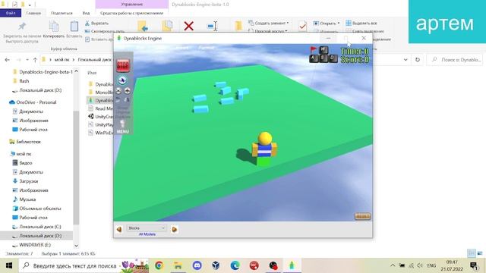
Task: Click the New Folder icon in ribbon
Action: 238,26
